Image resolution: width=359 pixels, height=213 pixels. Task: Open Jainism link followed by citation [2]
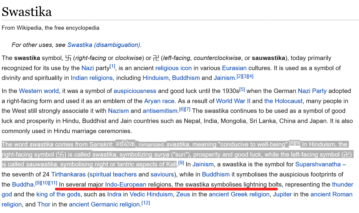click(224, 78)
